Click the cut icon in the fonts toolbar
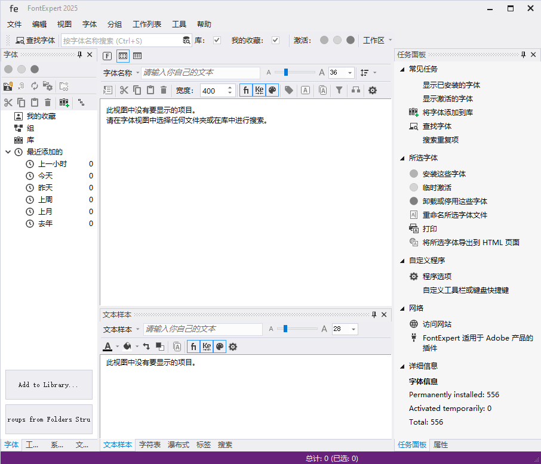This screenshot has height=464, width=541. pyautogui.click(x=124, y=89)
